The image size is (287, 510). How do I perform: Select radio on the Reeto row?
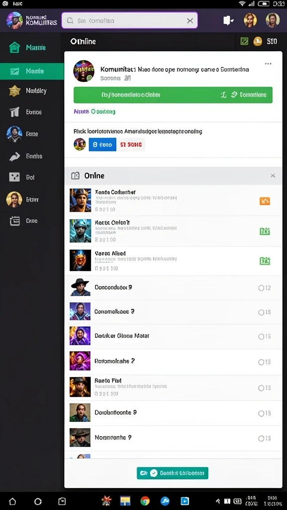pyautogui.click(x=261, y=388)
